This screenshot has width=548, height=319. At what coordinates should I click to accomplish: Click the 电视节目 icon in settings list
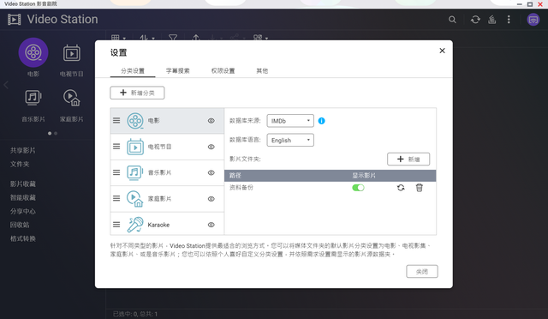[x=135, y=147]
